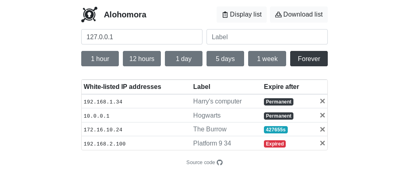Focus the IP address input field
The height and width of the screenshot is (173, 409).
tap(142, 37)
